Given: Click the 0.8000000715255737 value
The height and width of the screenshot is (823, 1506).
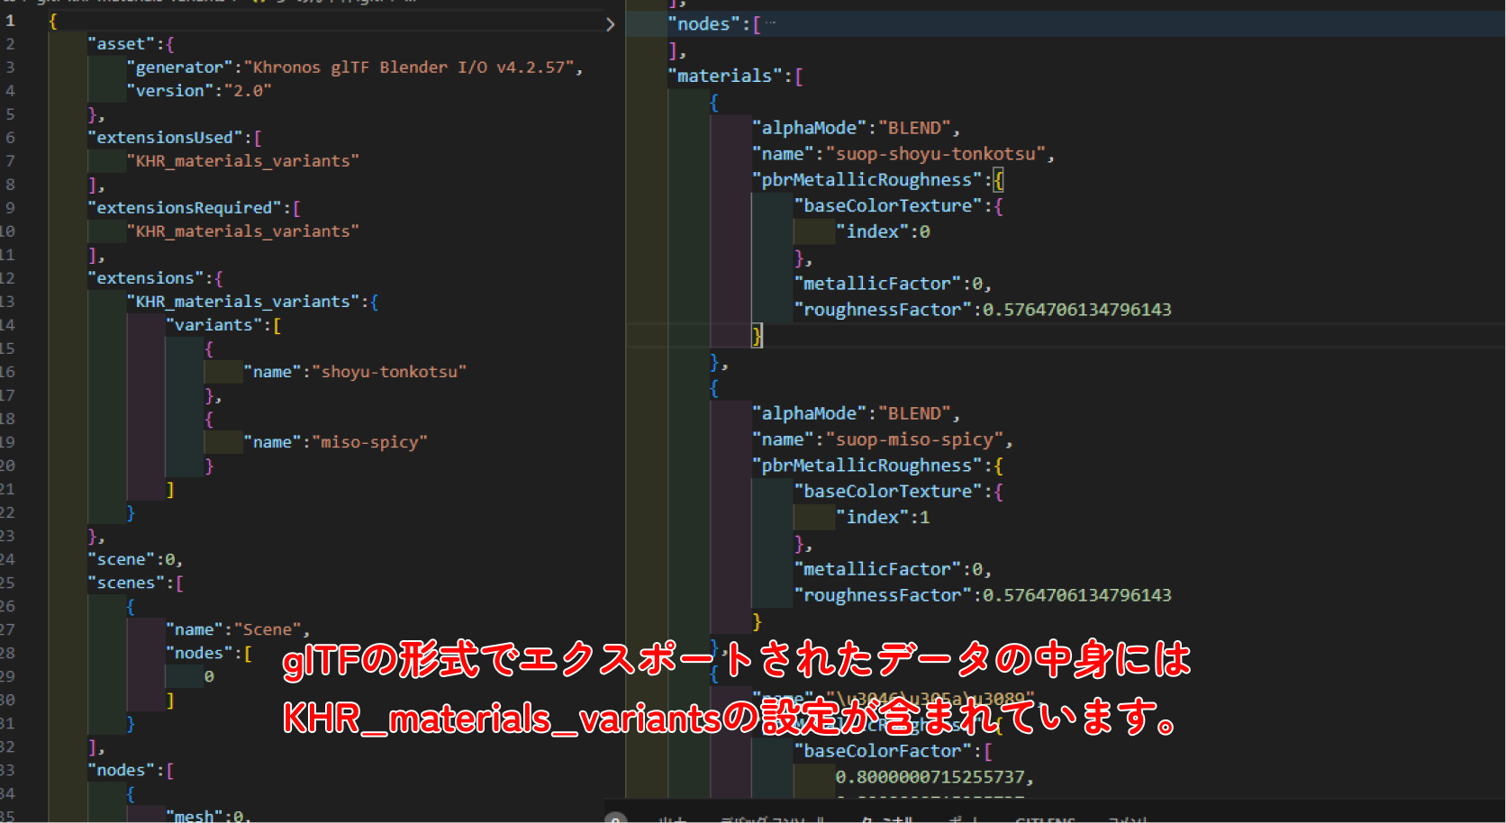Looking at the screenshot, I should coord(930,777).
